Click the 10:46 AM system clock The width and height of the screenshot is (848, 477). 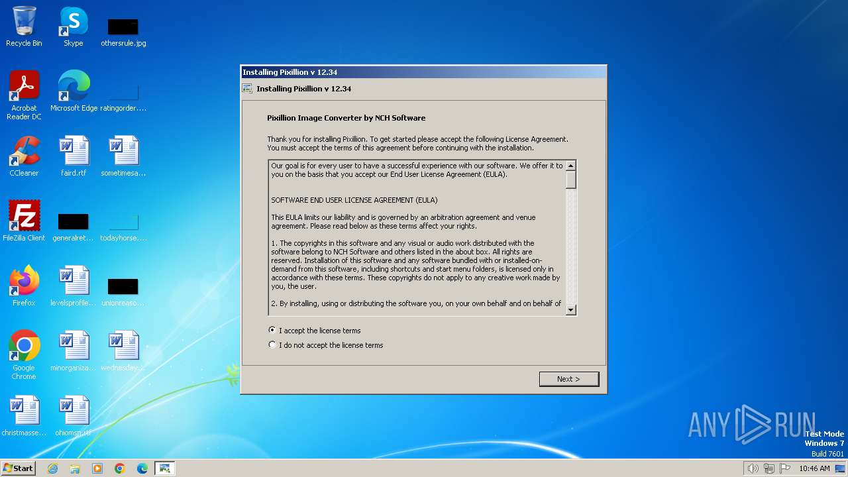814,468
